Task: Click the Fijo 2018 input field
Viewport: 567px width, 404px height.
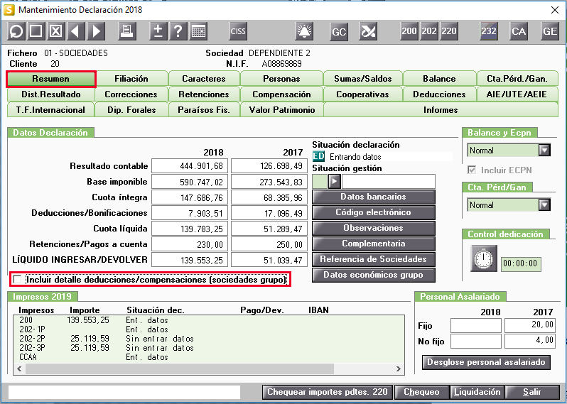Action: click(476, 325)
